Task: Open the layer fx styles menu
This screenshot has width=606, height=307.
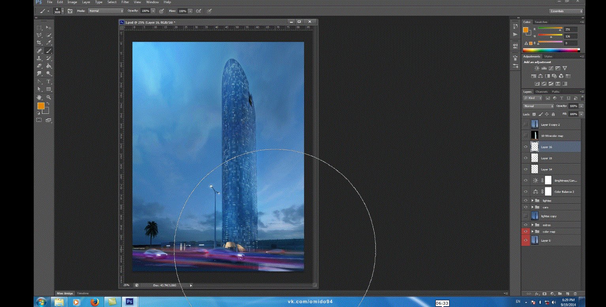Action: (537, 294)
